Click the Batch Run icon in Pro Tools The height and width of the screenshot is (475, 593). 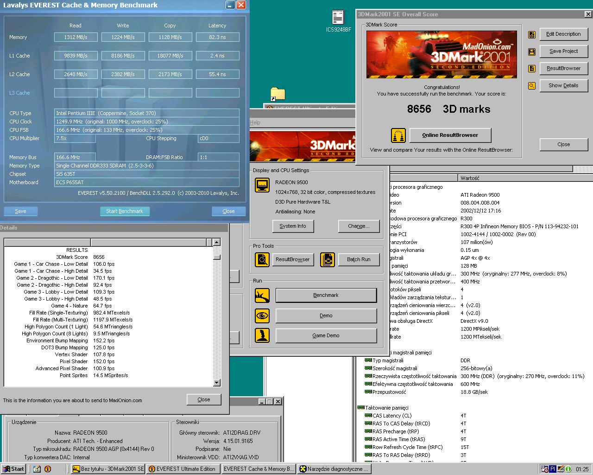(328, 259)
